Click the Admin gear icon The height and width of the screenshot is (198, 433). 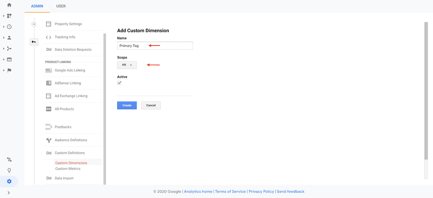(9, 181)
